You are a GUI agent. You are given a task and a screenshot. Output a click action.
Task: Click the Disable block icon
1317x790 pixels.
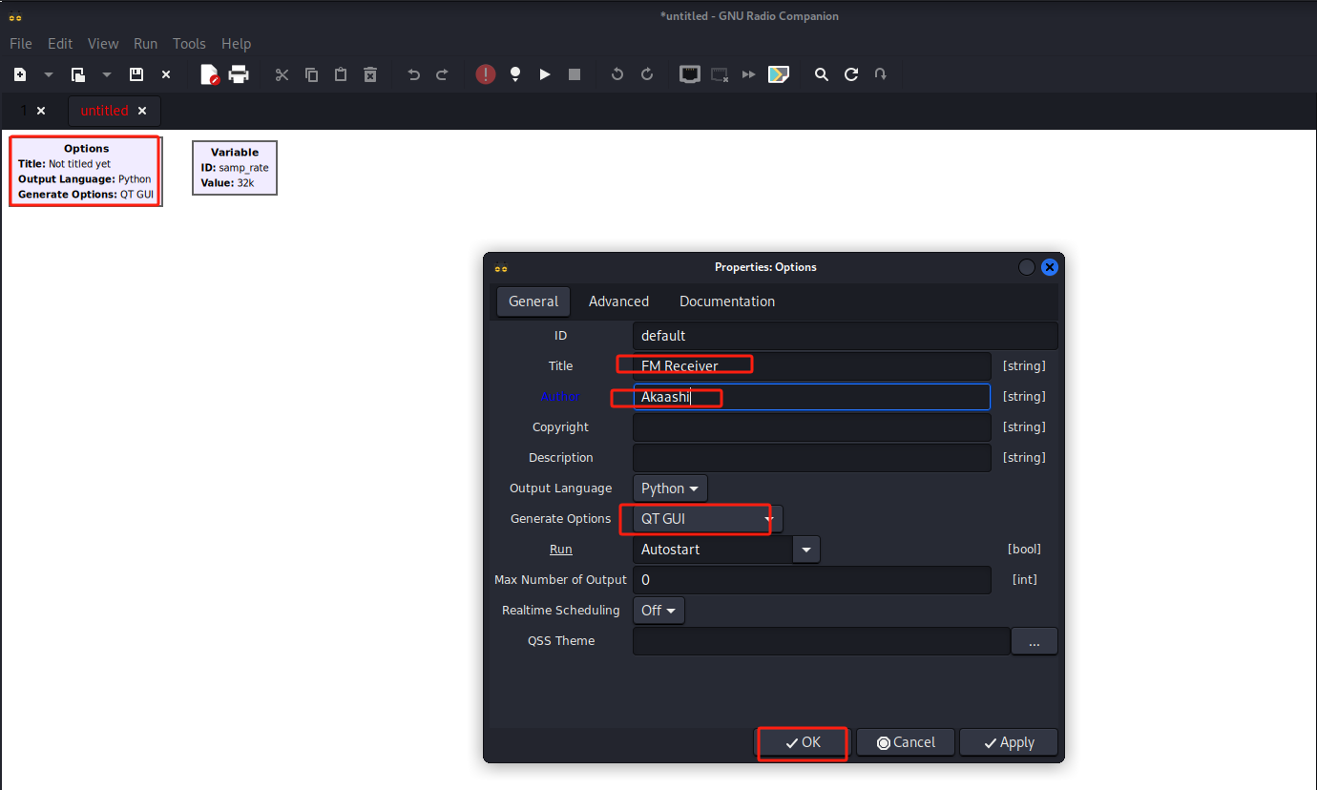click(x=721, y=74)
